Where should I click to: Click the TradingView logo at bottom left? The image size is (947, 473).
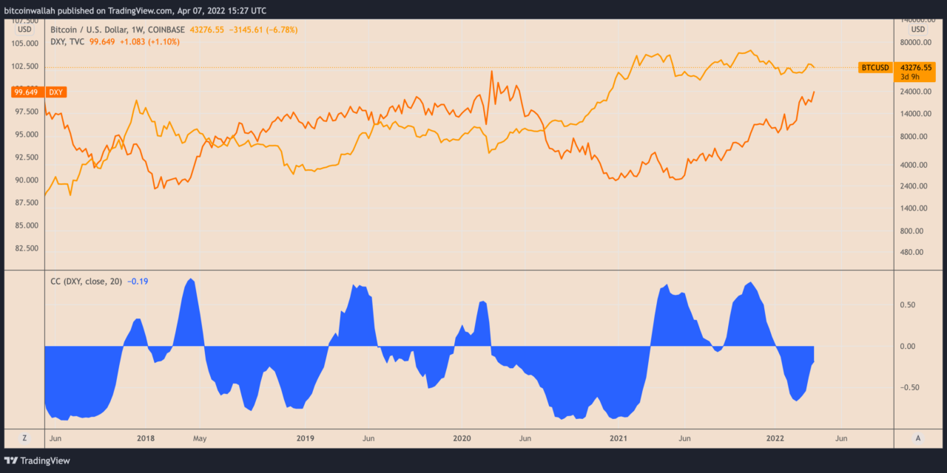(x=38, y=460)
